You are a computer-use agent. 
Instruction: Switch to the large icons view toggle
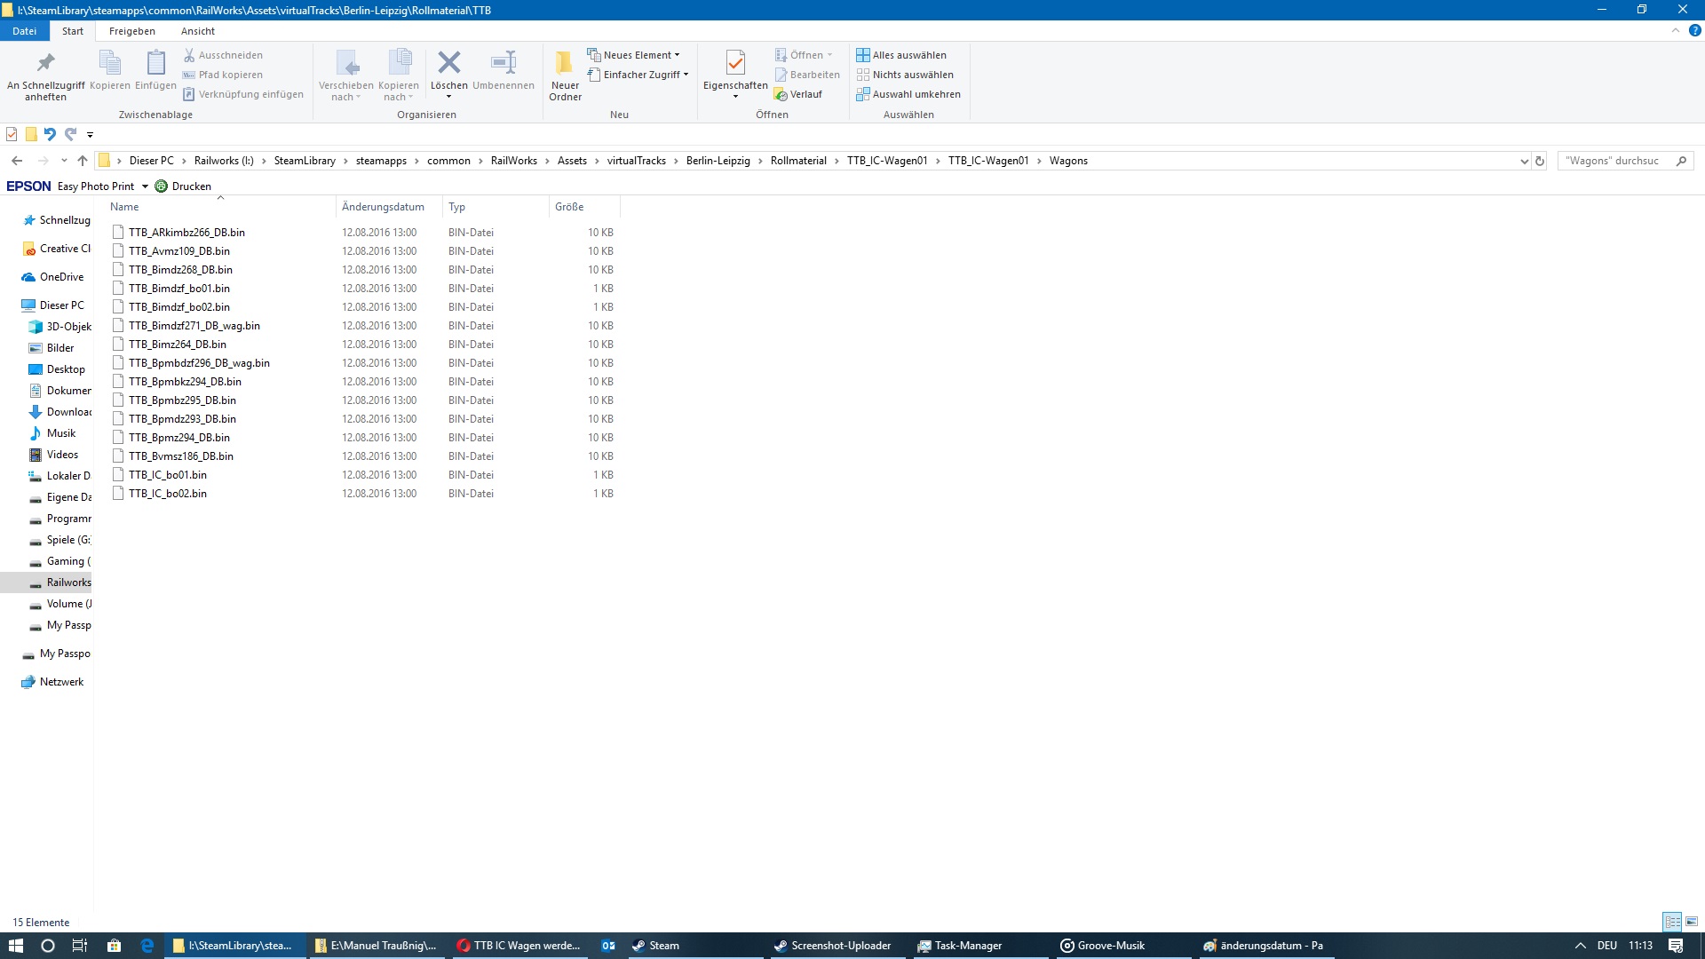tap(1691, 922)
